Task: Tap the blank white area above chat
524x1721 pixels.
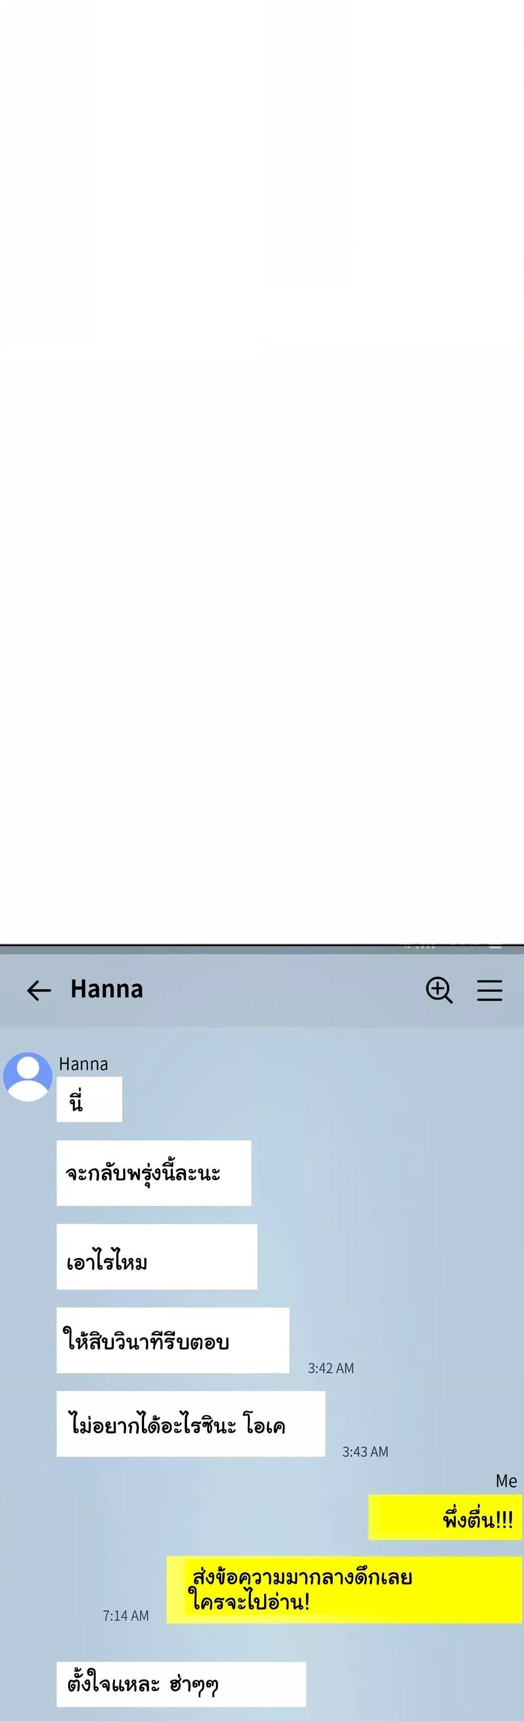Action: click(261, 472)
